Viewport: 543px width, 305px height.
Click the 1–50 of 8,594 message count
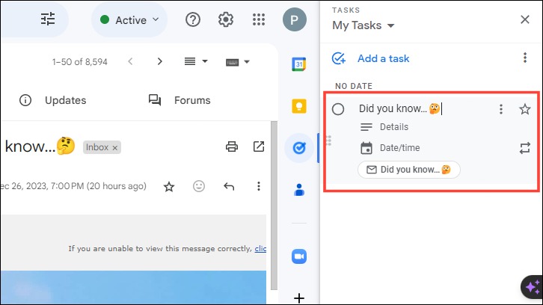(x=79, y=62)
